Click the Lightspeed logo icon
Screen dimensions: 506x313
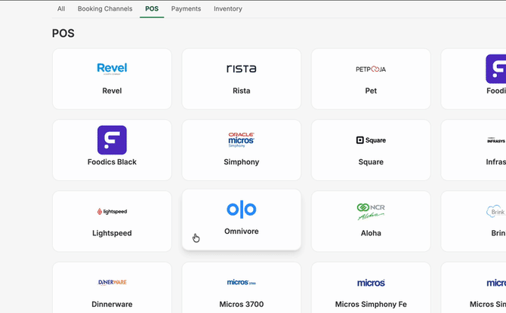[x=112, y=211]
